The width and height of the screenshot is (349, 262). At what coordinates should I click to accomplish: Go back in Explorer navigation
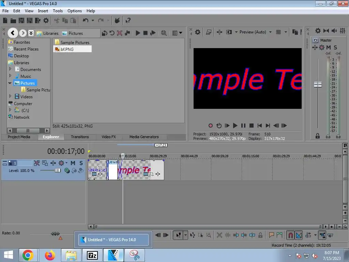pos(13,33)
